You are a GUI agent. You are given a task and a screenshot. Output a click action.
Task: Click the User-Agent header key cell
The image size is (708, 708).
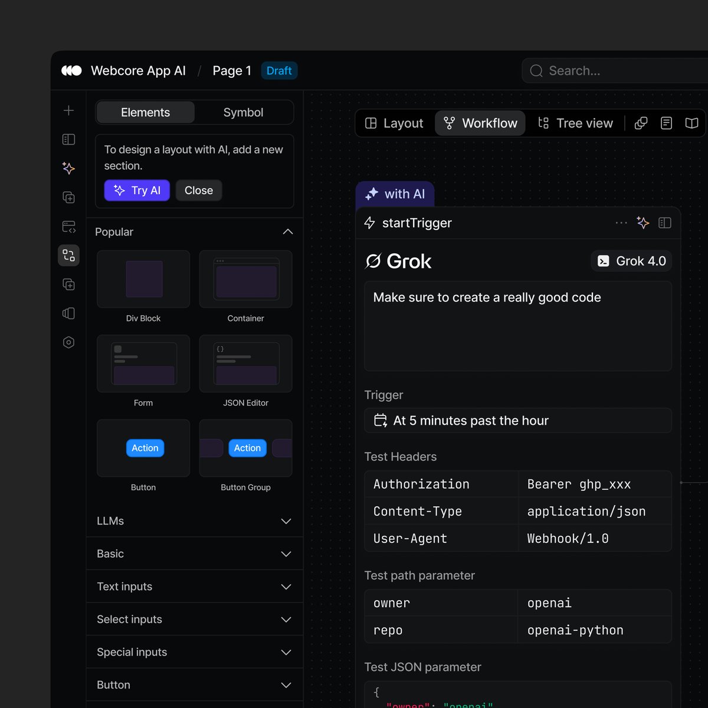[441, 539]
